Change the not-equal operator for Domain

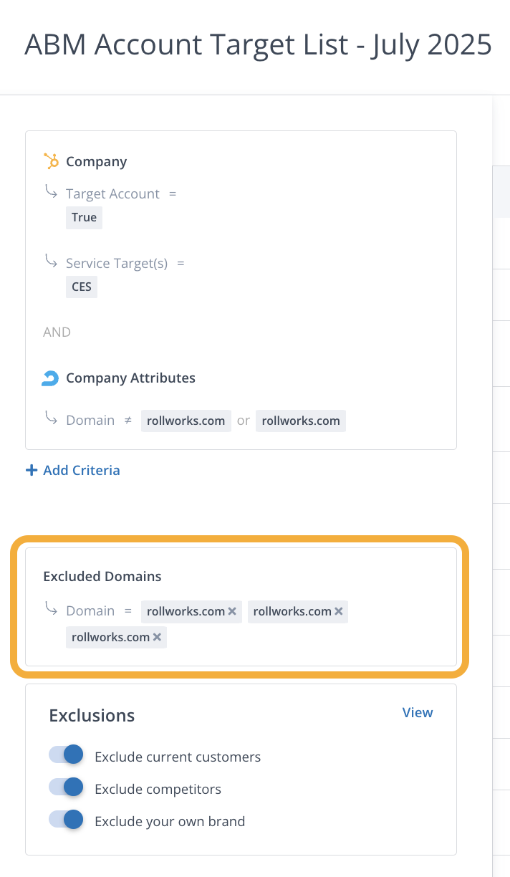pos(128,421)
